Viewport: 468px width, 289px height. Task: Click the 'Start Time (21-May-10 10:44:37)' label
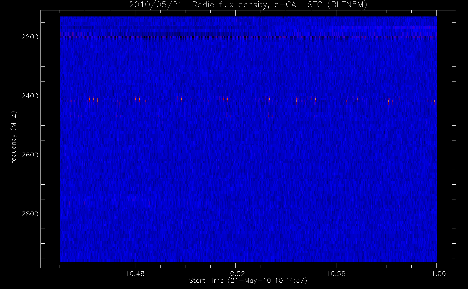point(248,281)
